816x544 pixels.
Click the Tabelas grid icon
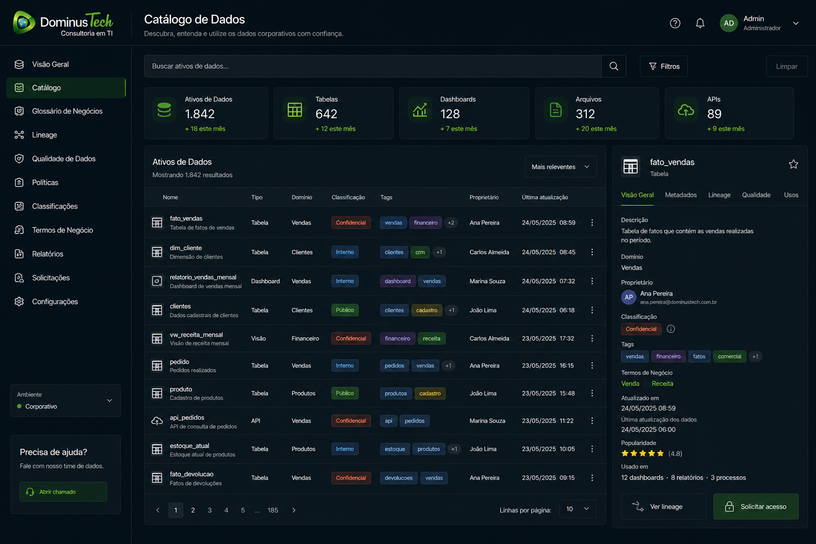295,110
